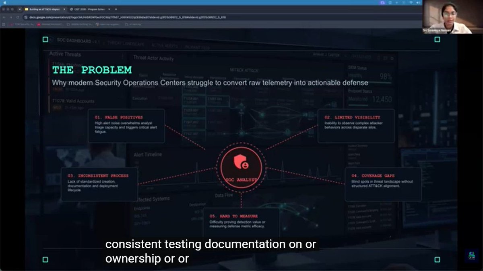
Task: Click 'T1078: Valid Accounts' background entry
Action: [73, 101]
